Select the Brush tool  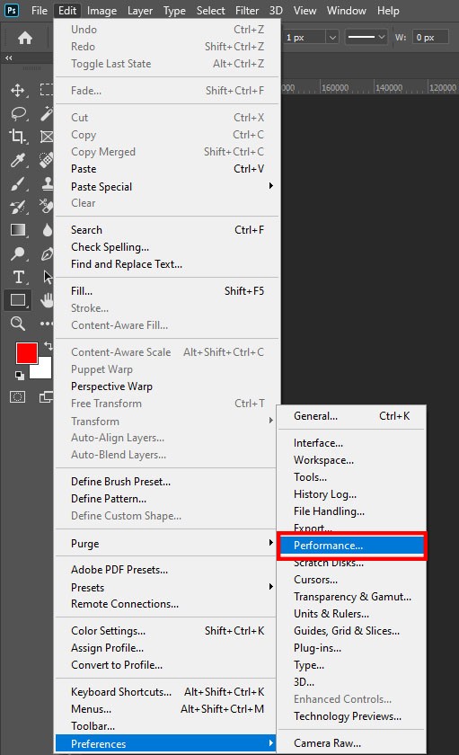pos(18,183)
